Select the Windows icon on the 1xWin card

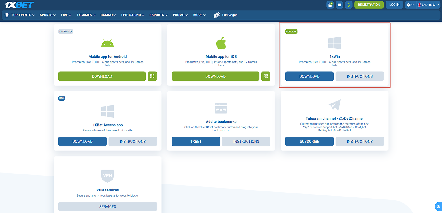click(334, 42)
